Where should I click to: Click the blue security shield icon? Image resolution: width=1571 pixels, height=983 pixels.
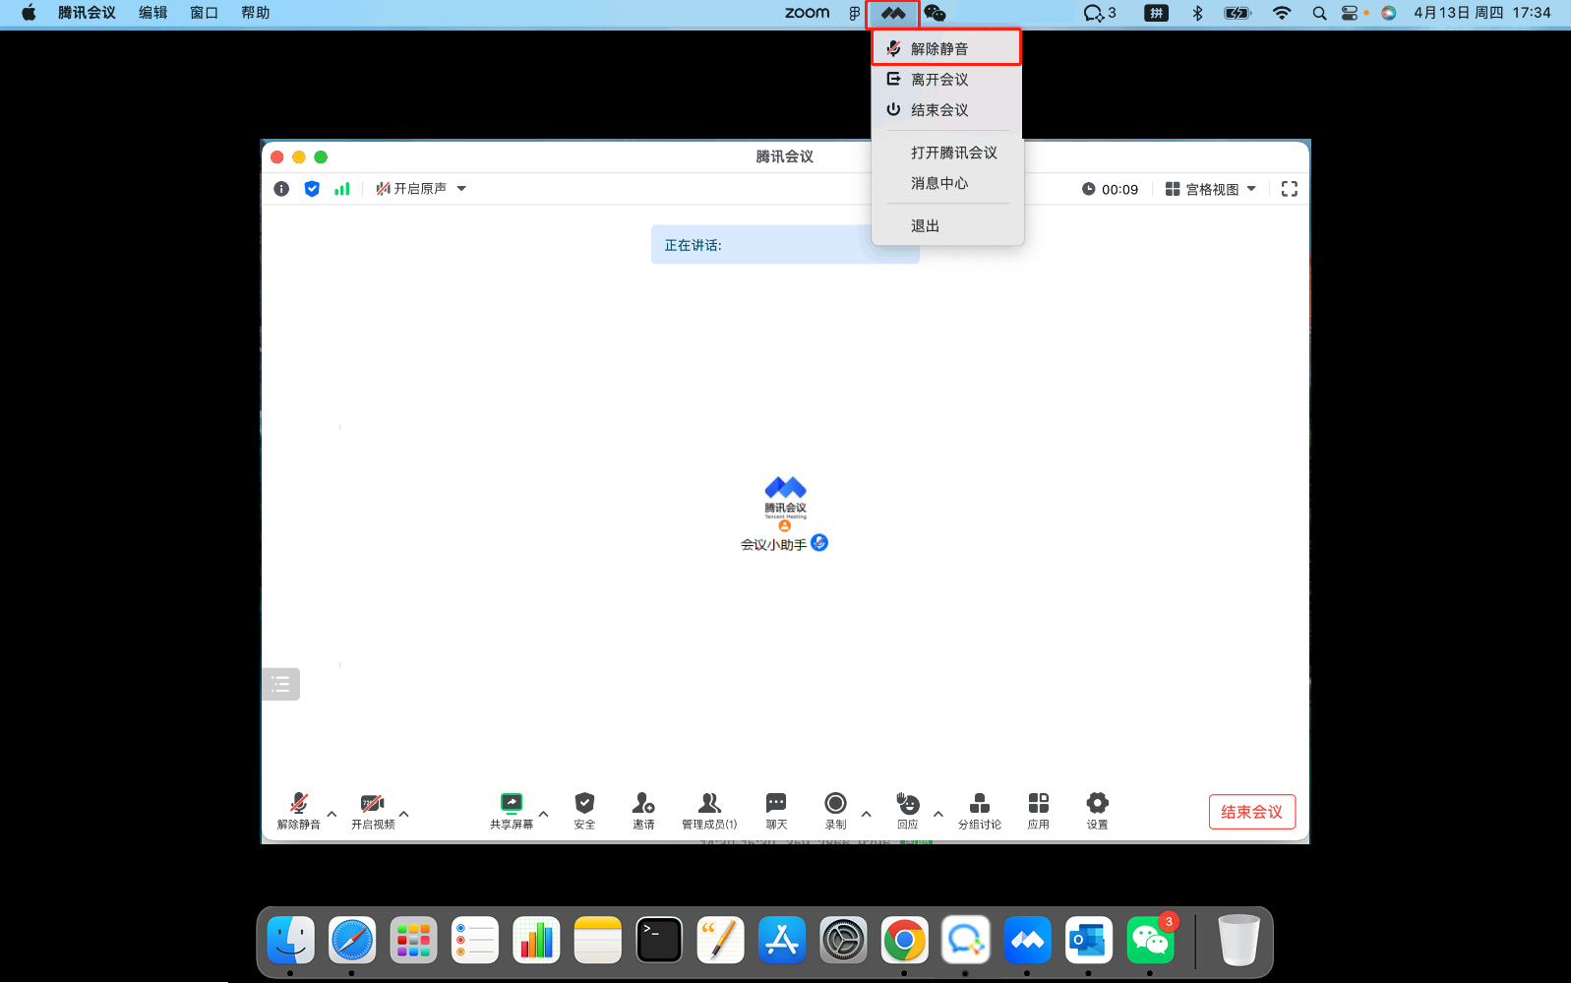(x=312, y=189)
